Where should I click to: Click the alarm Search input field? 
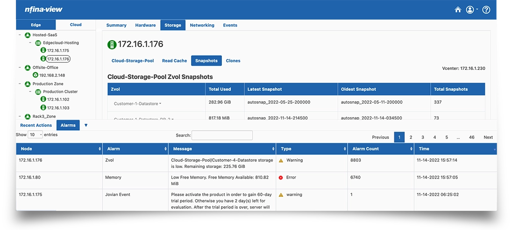[222, 135]
